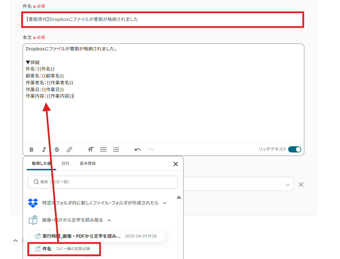Undo the last edit
340x259 pixels.
138,149
